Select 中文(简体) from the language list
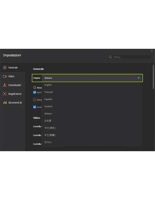Image resolution: width=155 pixels, height=200 pixels. point(92,128)
